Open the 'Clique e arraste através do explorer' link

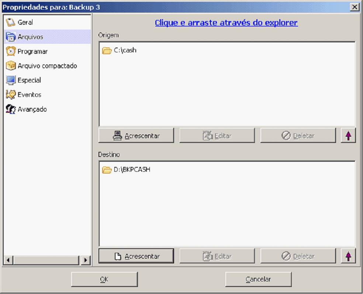pos(226,23)
